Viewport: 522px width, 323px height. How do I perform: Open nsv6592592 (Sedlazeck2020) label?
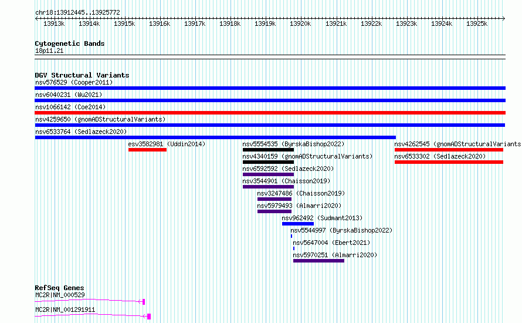(x=288, y=169)
